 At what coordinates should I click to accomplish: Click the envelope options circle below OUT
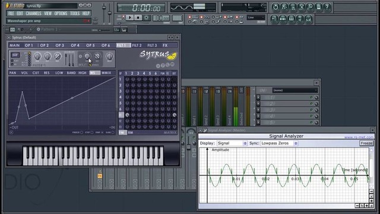[11, 133]
